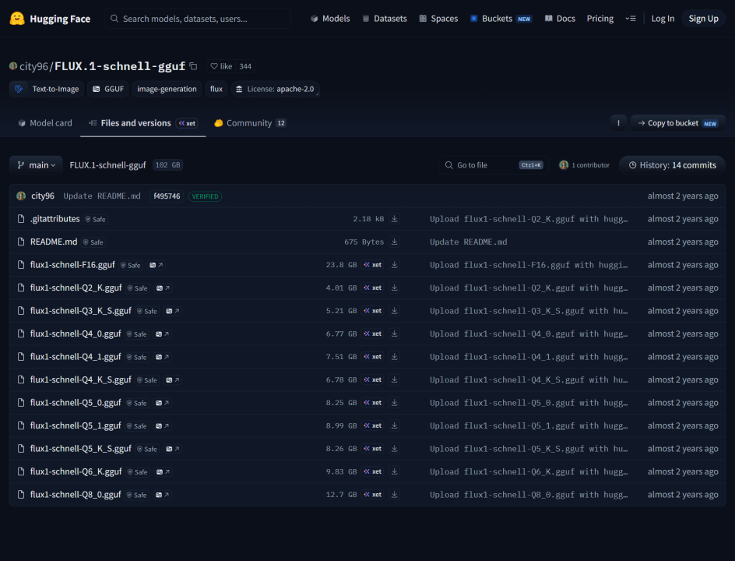Download README.md using its download icon
735x561 pixels.
[395, 242]
